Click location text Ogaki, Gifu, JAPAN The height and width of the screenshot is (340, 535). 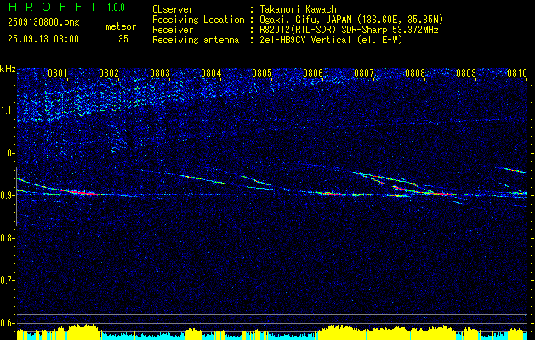(x=308, y=20)
